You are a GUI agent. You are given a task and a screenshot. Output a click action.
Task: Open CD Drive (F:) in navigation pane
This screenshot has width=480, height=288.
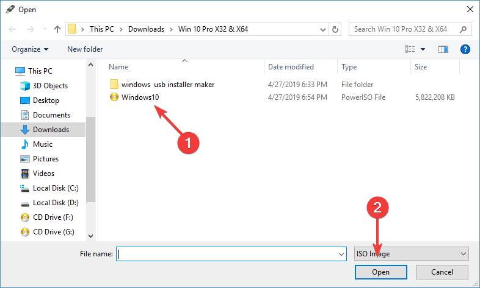click(x=53, y=217)
